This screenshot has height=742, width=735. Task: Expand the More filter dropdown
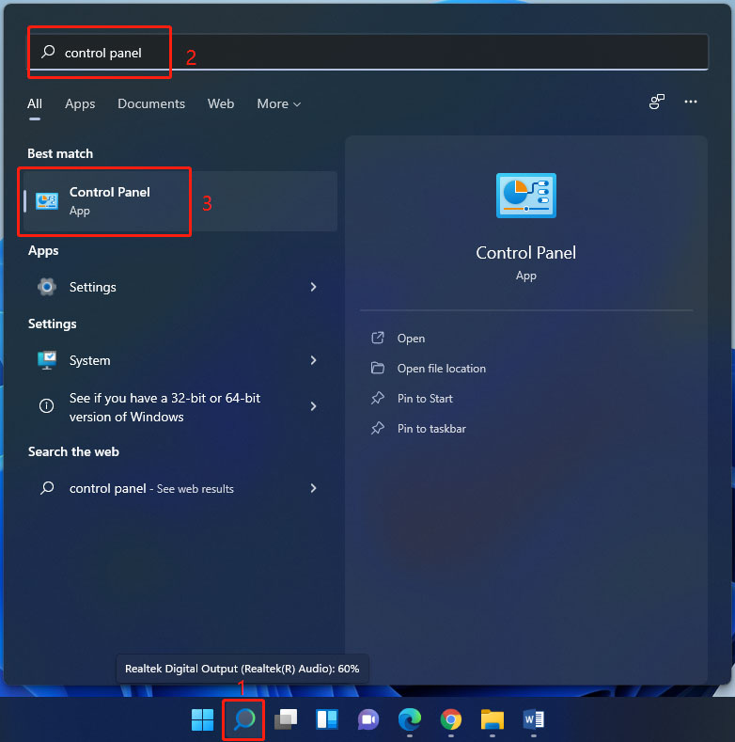point(278,103)
